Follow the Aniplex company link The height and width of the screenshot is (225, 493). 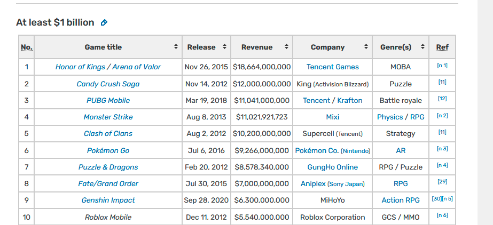[x=313, y=183]
